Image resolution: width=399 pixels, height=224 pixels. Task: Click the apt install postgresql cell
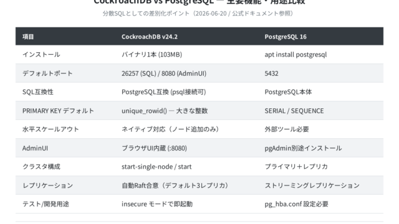296,55
